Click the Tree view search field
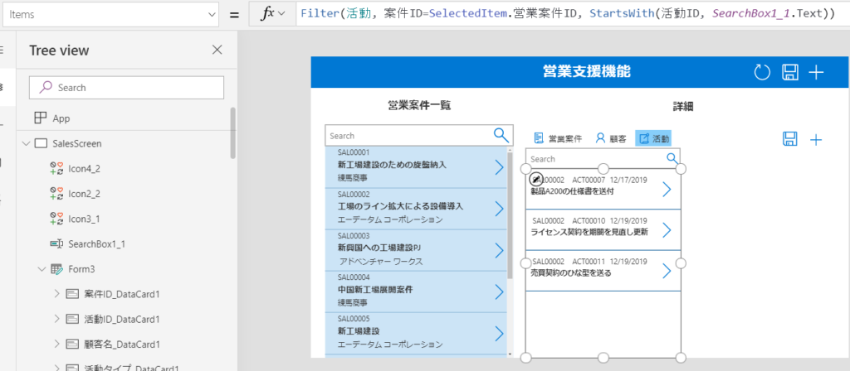850x371 pixels. pos(126,87)
